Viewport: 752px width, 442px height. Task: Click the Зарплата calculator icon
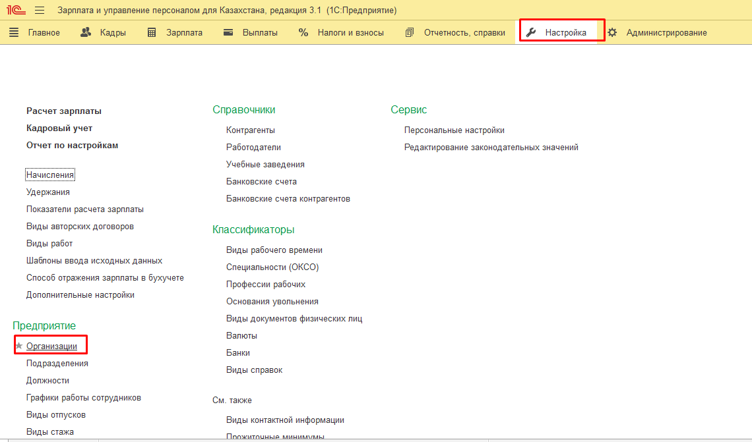[152, 32]
